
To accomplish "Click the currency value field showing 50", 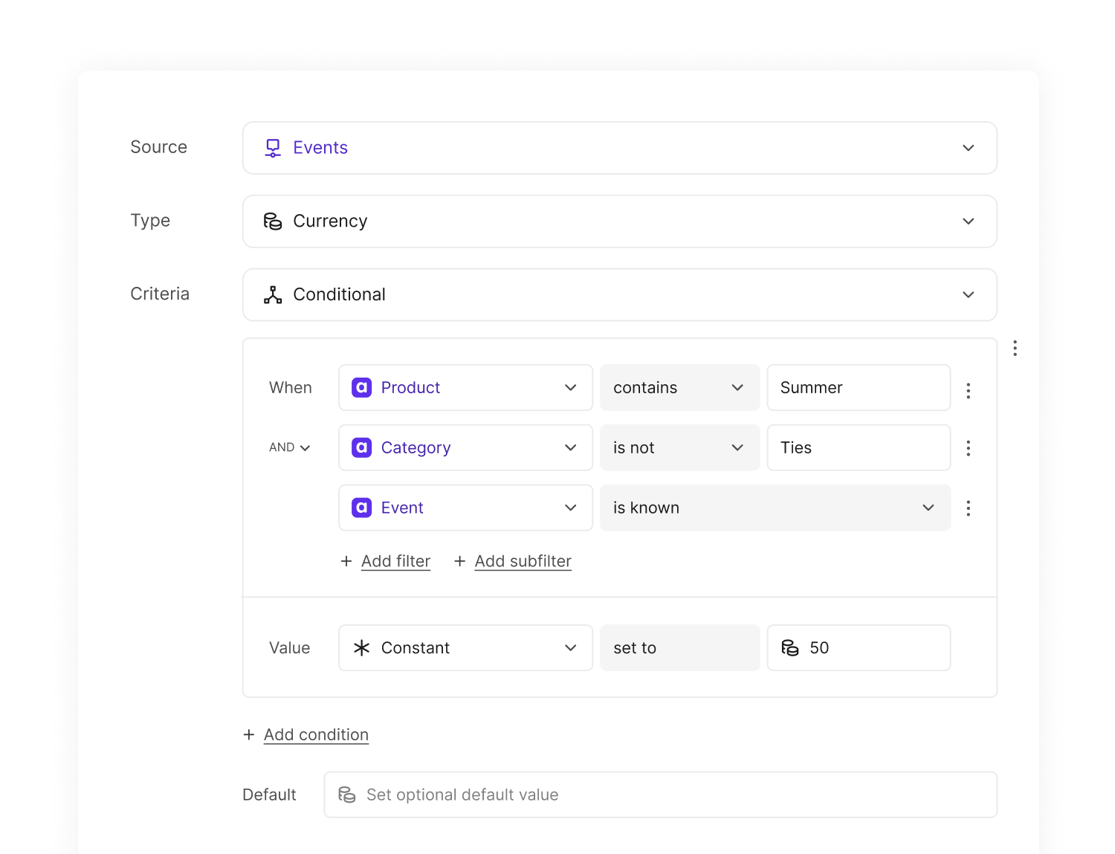I will [859, 647].
